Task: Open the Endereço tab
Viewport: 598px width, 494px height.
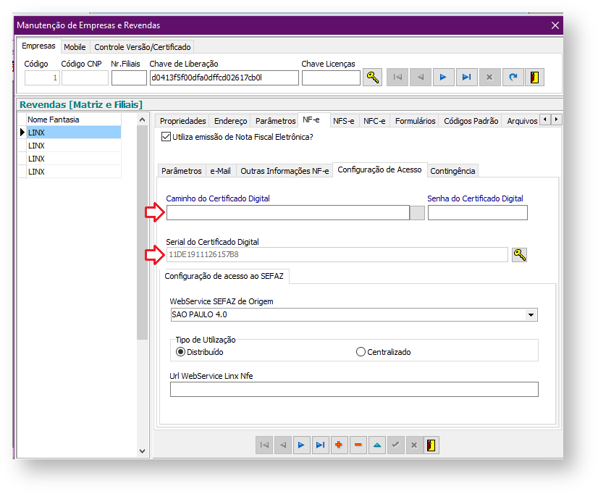Action: (230, 121)
